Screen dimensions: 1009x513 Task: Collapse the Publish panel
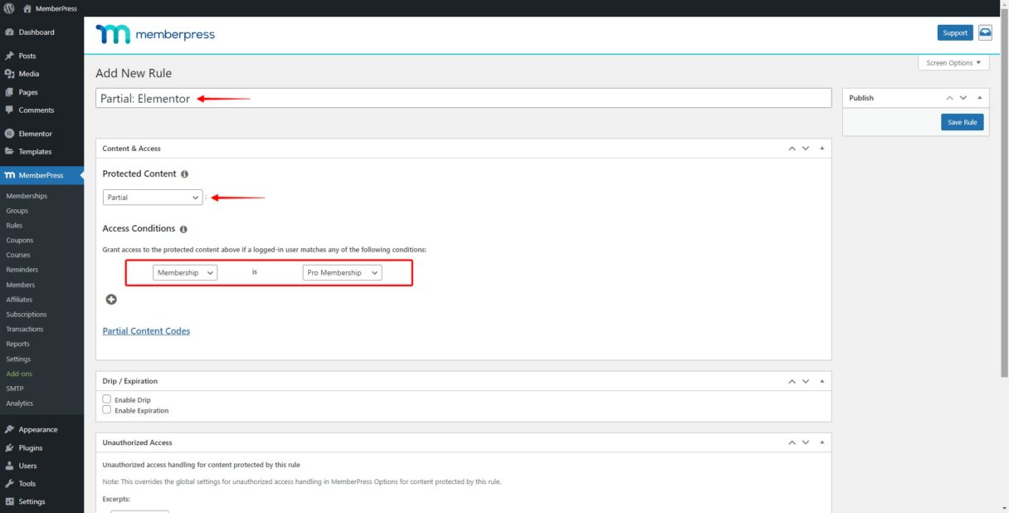pos(979,98)
